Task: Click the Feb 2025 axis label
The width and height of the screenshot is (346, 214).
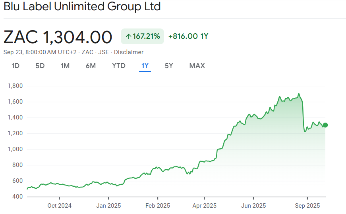Action: tap(158, 206)
